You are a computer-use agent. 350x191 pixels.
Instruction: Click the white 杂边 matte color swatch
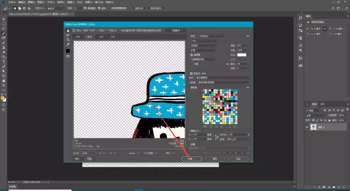point(242,55)
